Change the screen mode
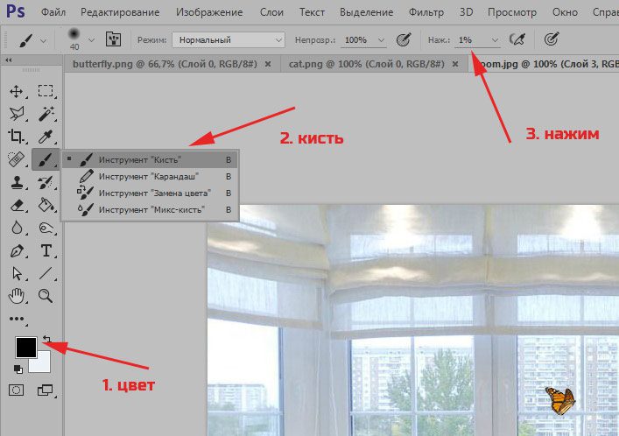 click(45, 390)
